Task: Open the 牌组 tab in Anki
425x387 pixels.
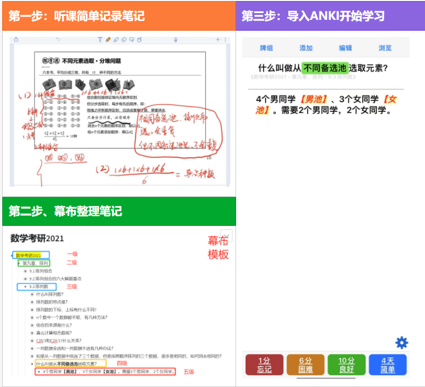Action: point(266,48)
